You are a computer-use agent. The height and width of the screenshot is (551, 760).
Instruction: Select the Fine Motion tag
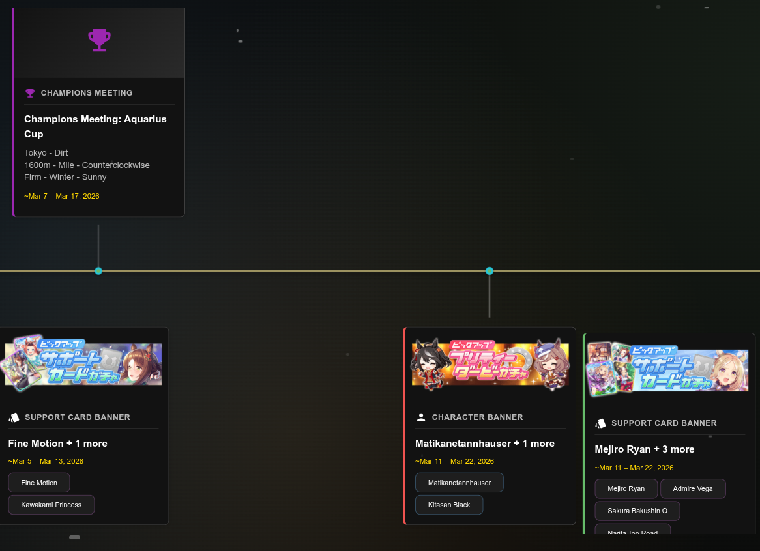point(39,483)
